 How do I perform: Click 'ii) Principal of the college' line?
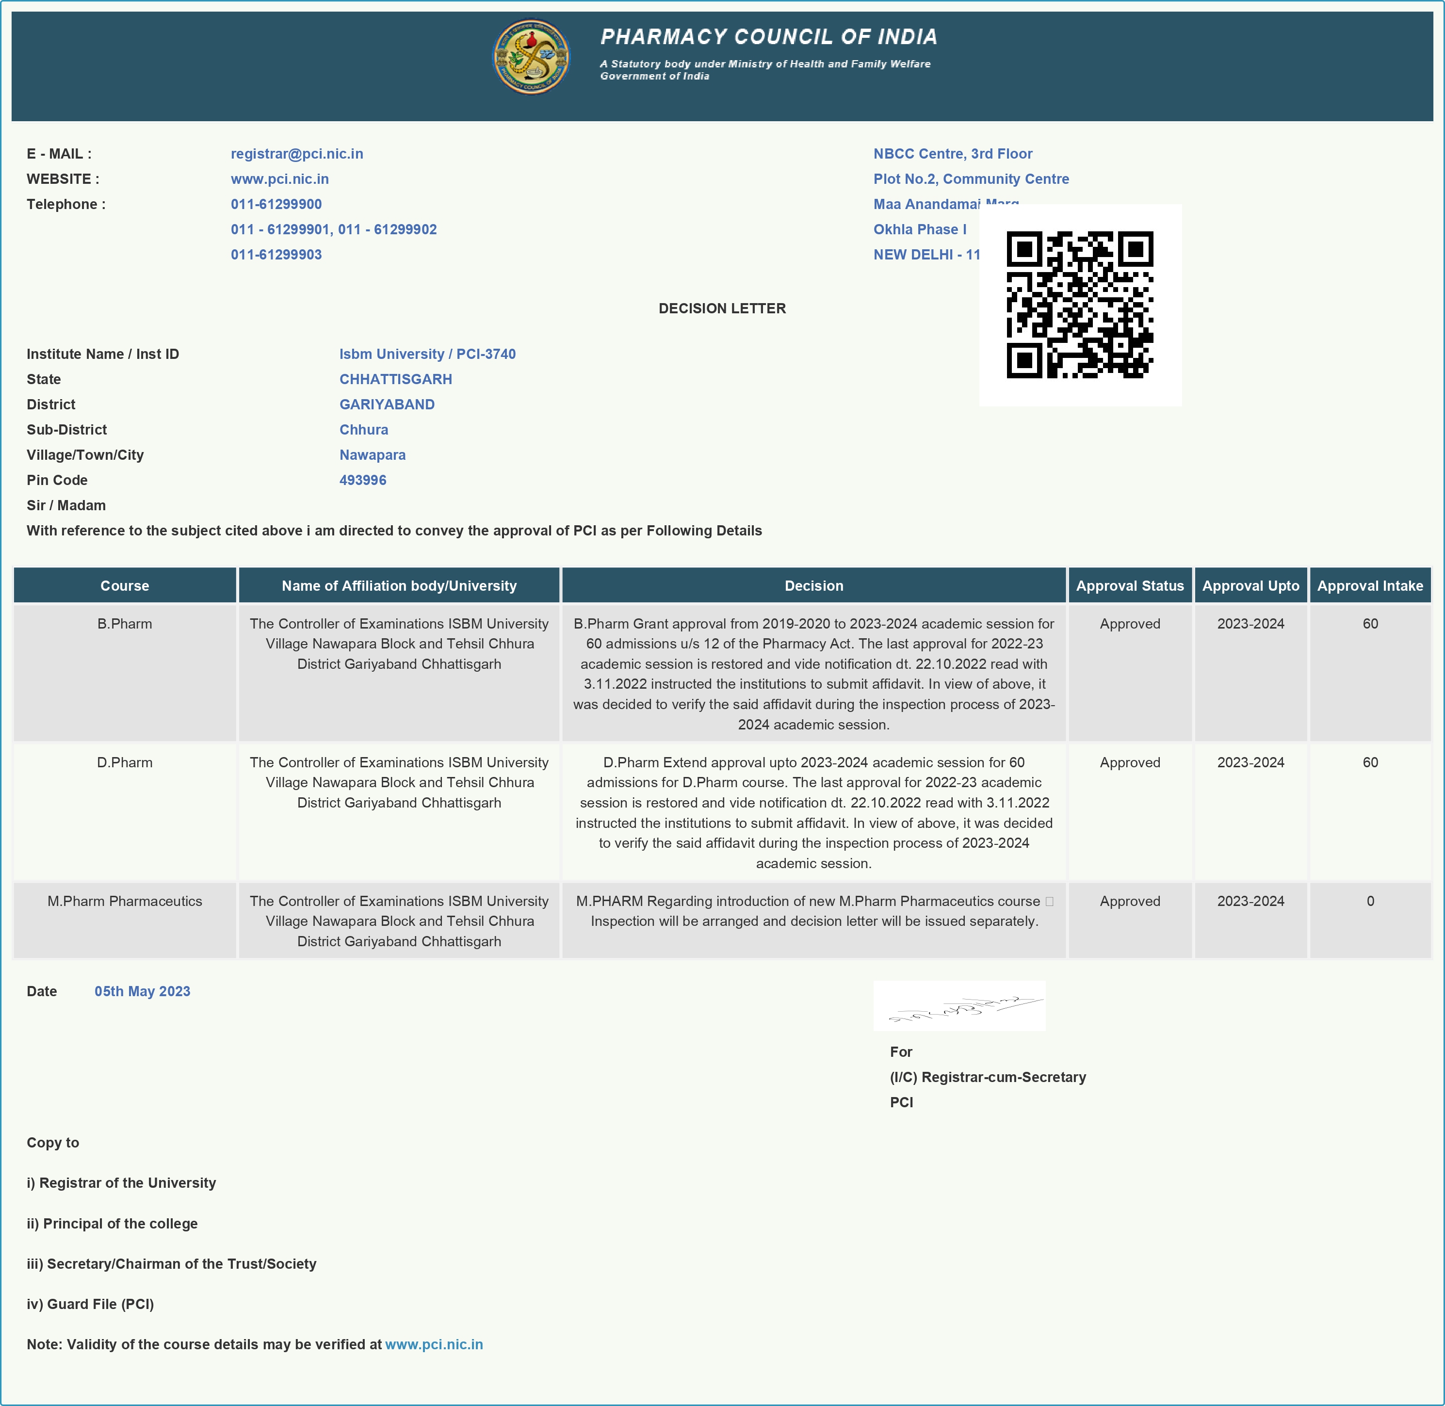(112, 1224)
